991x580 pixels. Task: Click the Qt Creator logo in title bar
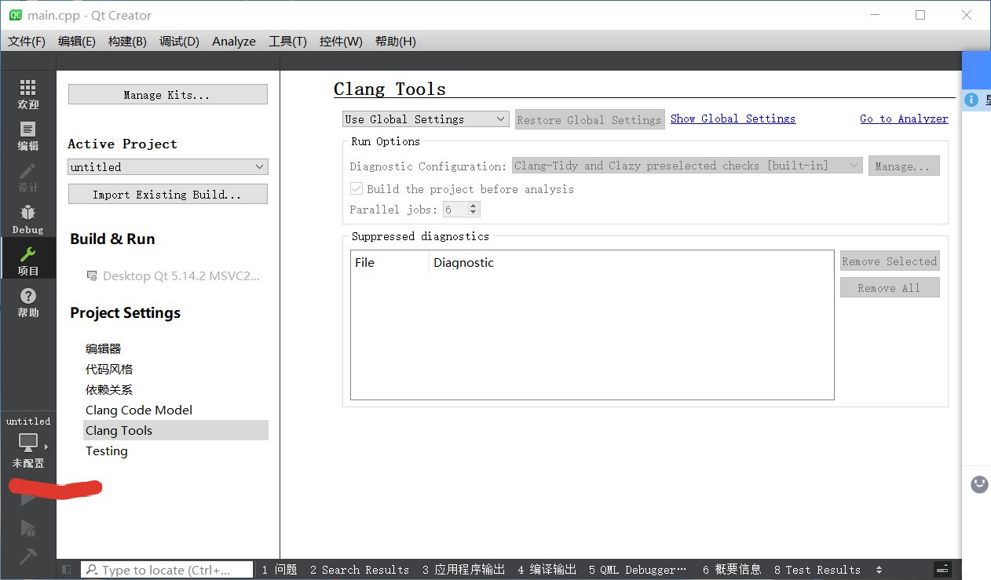pyautogui.click(x=16, y=15)
